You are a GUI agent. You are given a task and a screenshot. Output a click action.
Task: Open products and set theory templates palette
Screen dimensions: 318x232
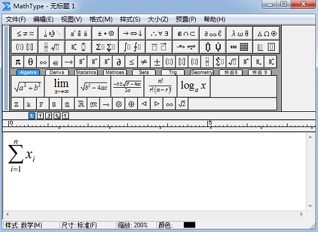[212, 47]
